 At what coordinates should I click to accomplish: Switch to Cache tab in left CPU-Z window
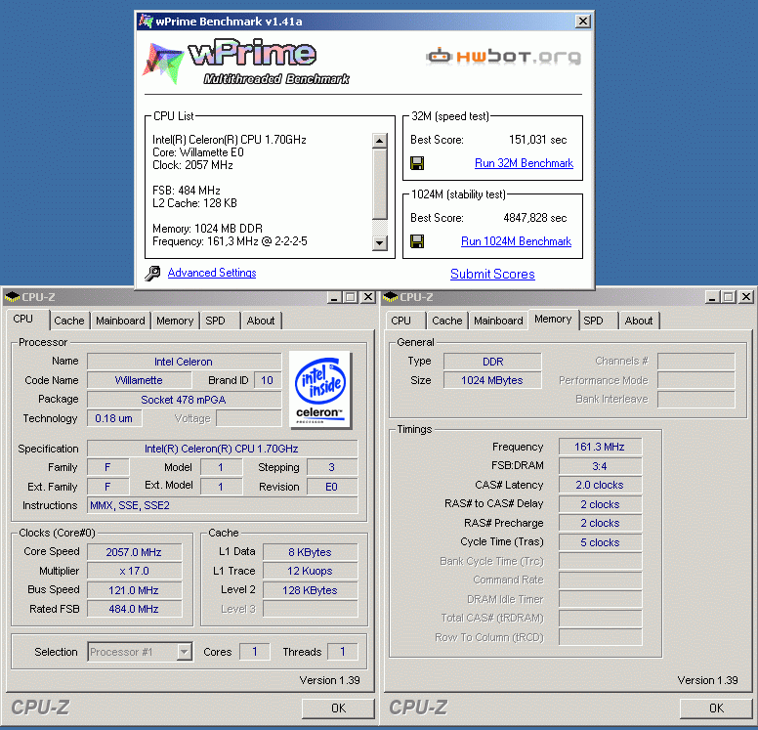pos(69,321)
